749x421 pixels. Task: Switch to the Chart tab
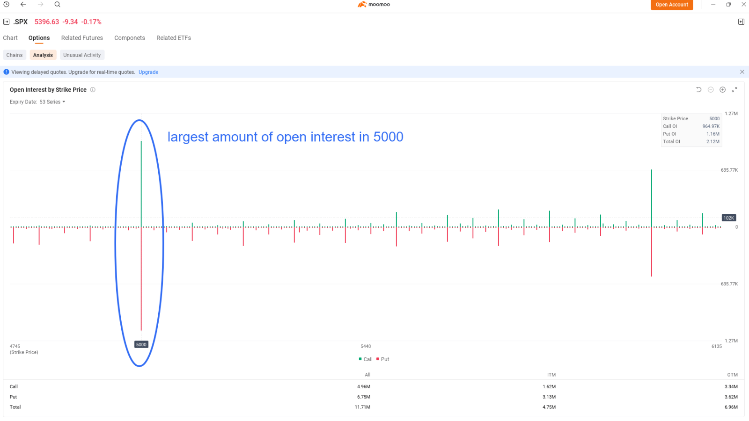click(x=10, y=38)
